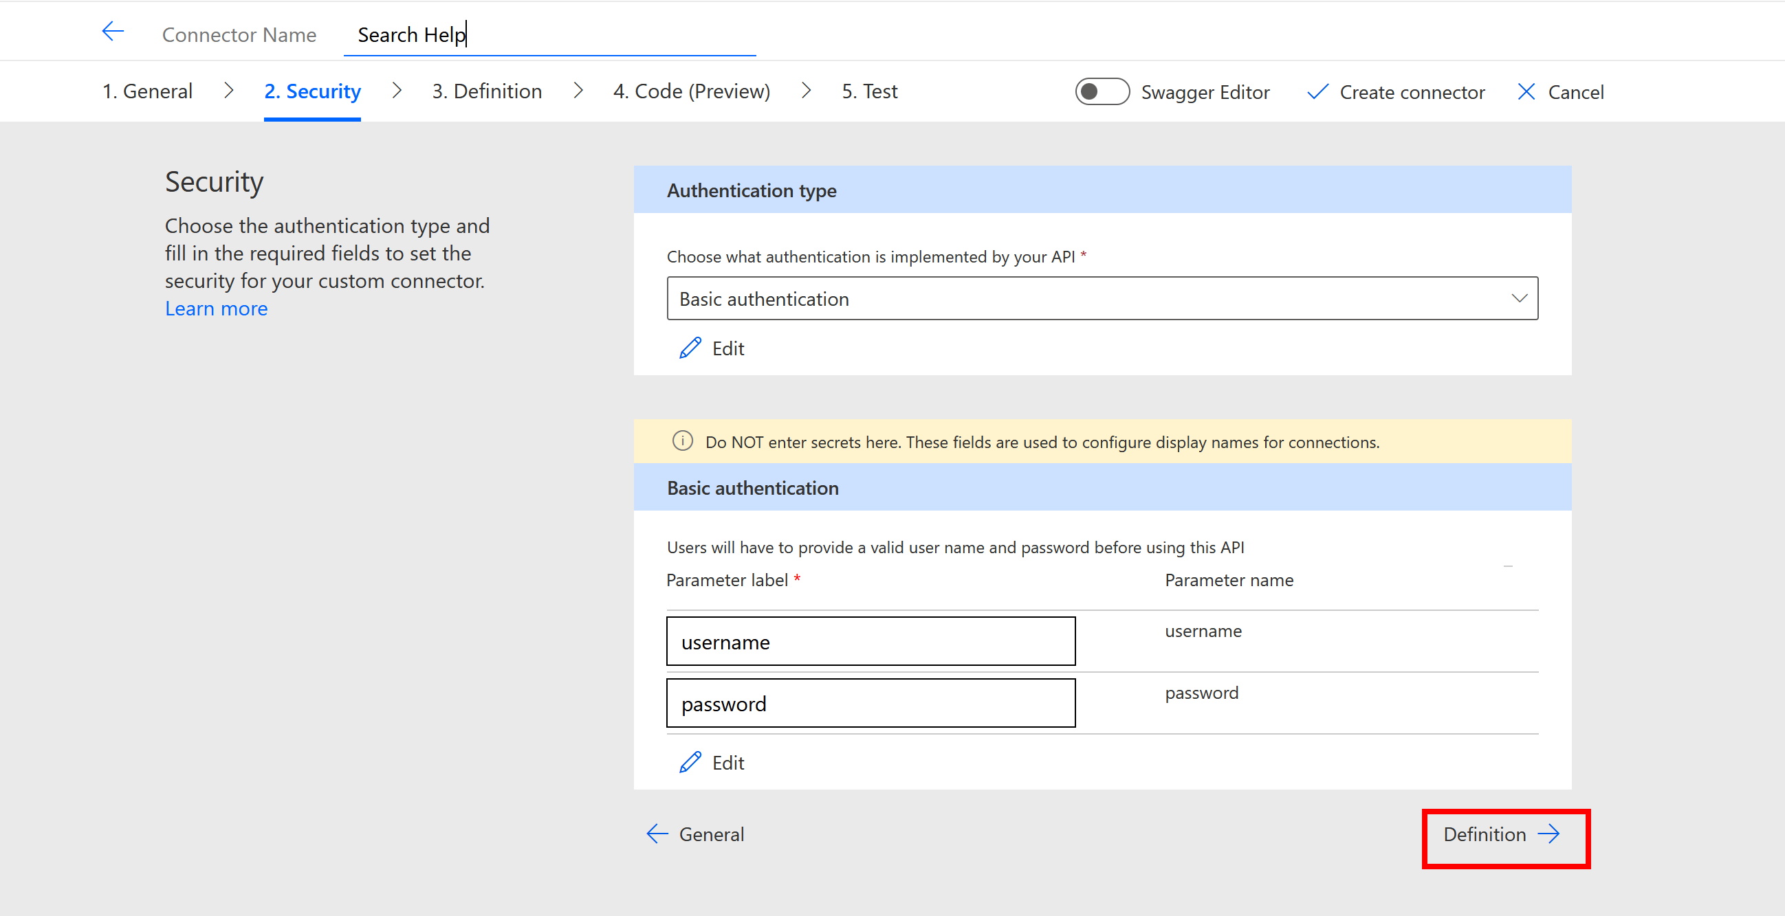Click the Create connector button
1785x916 pixels.
tap(1411, 92)
